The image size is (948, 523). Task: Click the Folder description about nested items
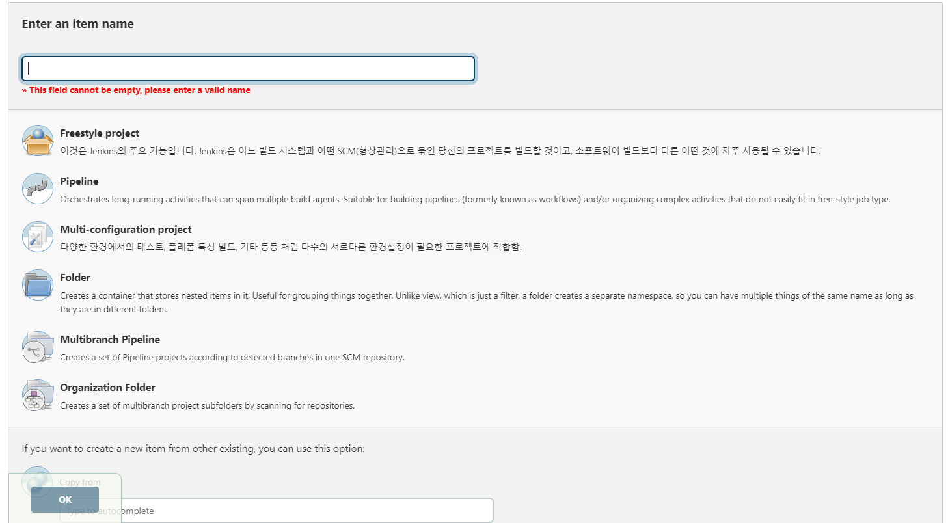487,302
